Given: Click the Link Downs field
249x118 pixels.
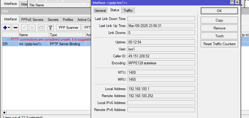Looking at the screenshot, I should [161, 33].
